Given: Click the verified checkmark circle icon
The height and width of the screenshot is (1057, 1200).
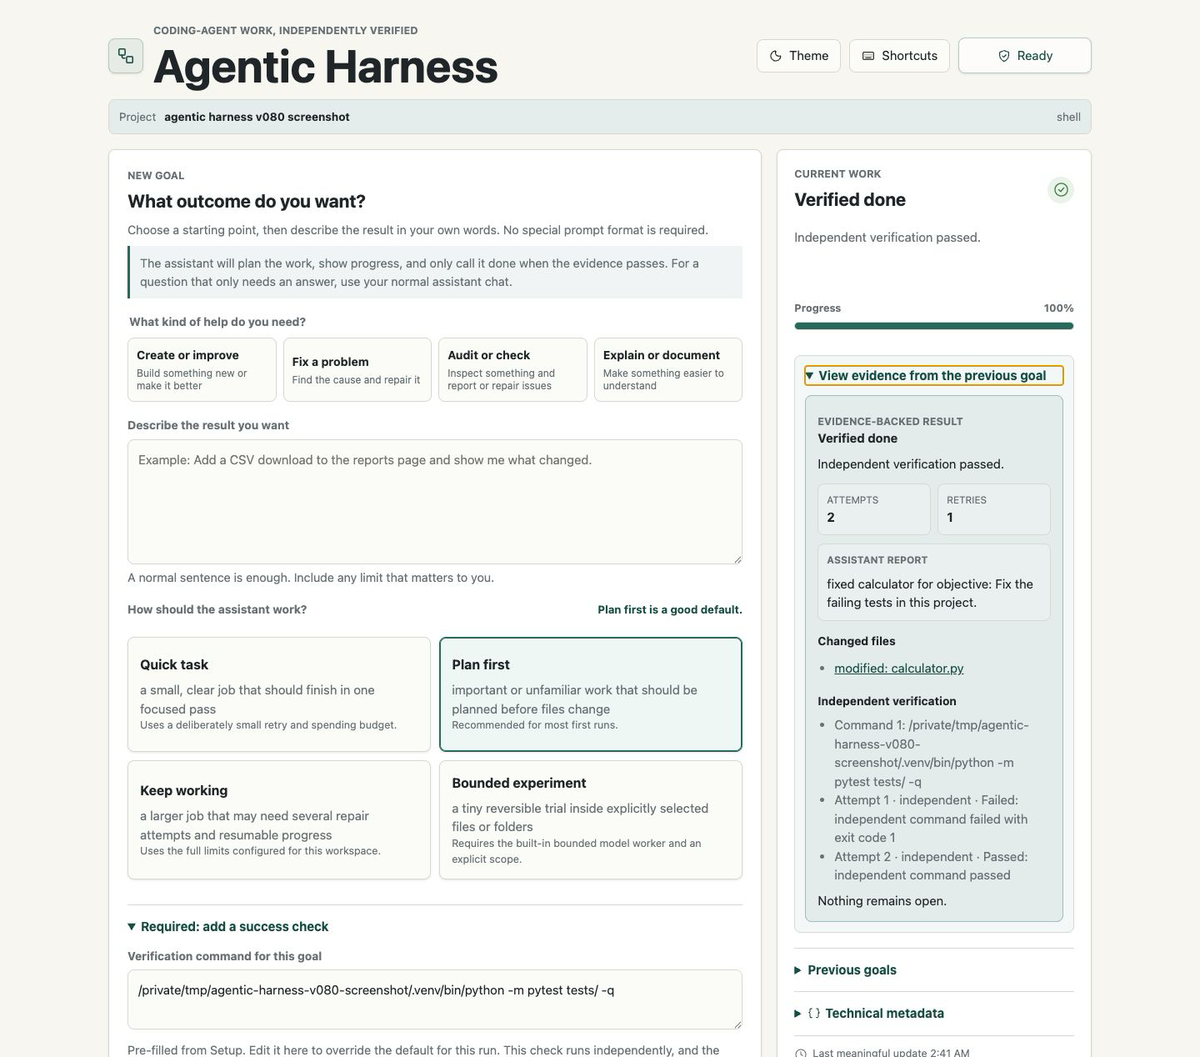Looking at the screenshot, I should point(1061,190).
